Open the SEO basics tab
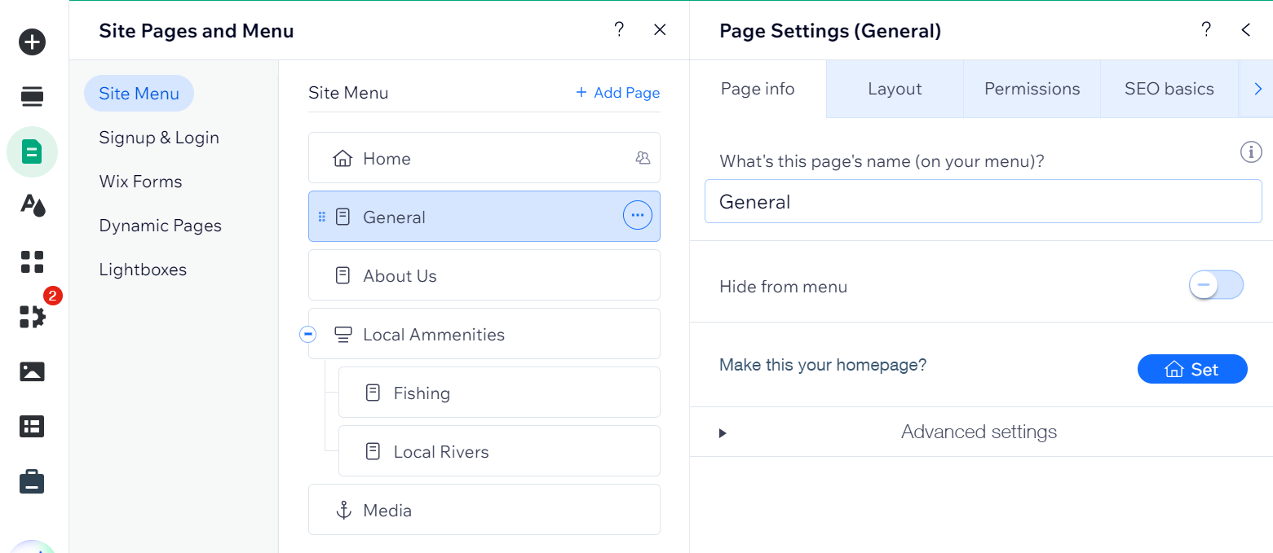The height and width of the screenshot is (553, 1273). pyautogui.click(x=1169, y=89)
